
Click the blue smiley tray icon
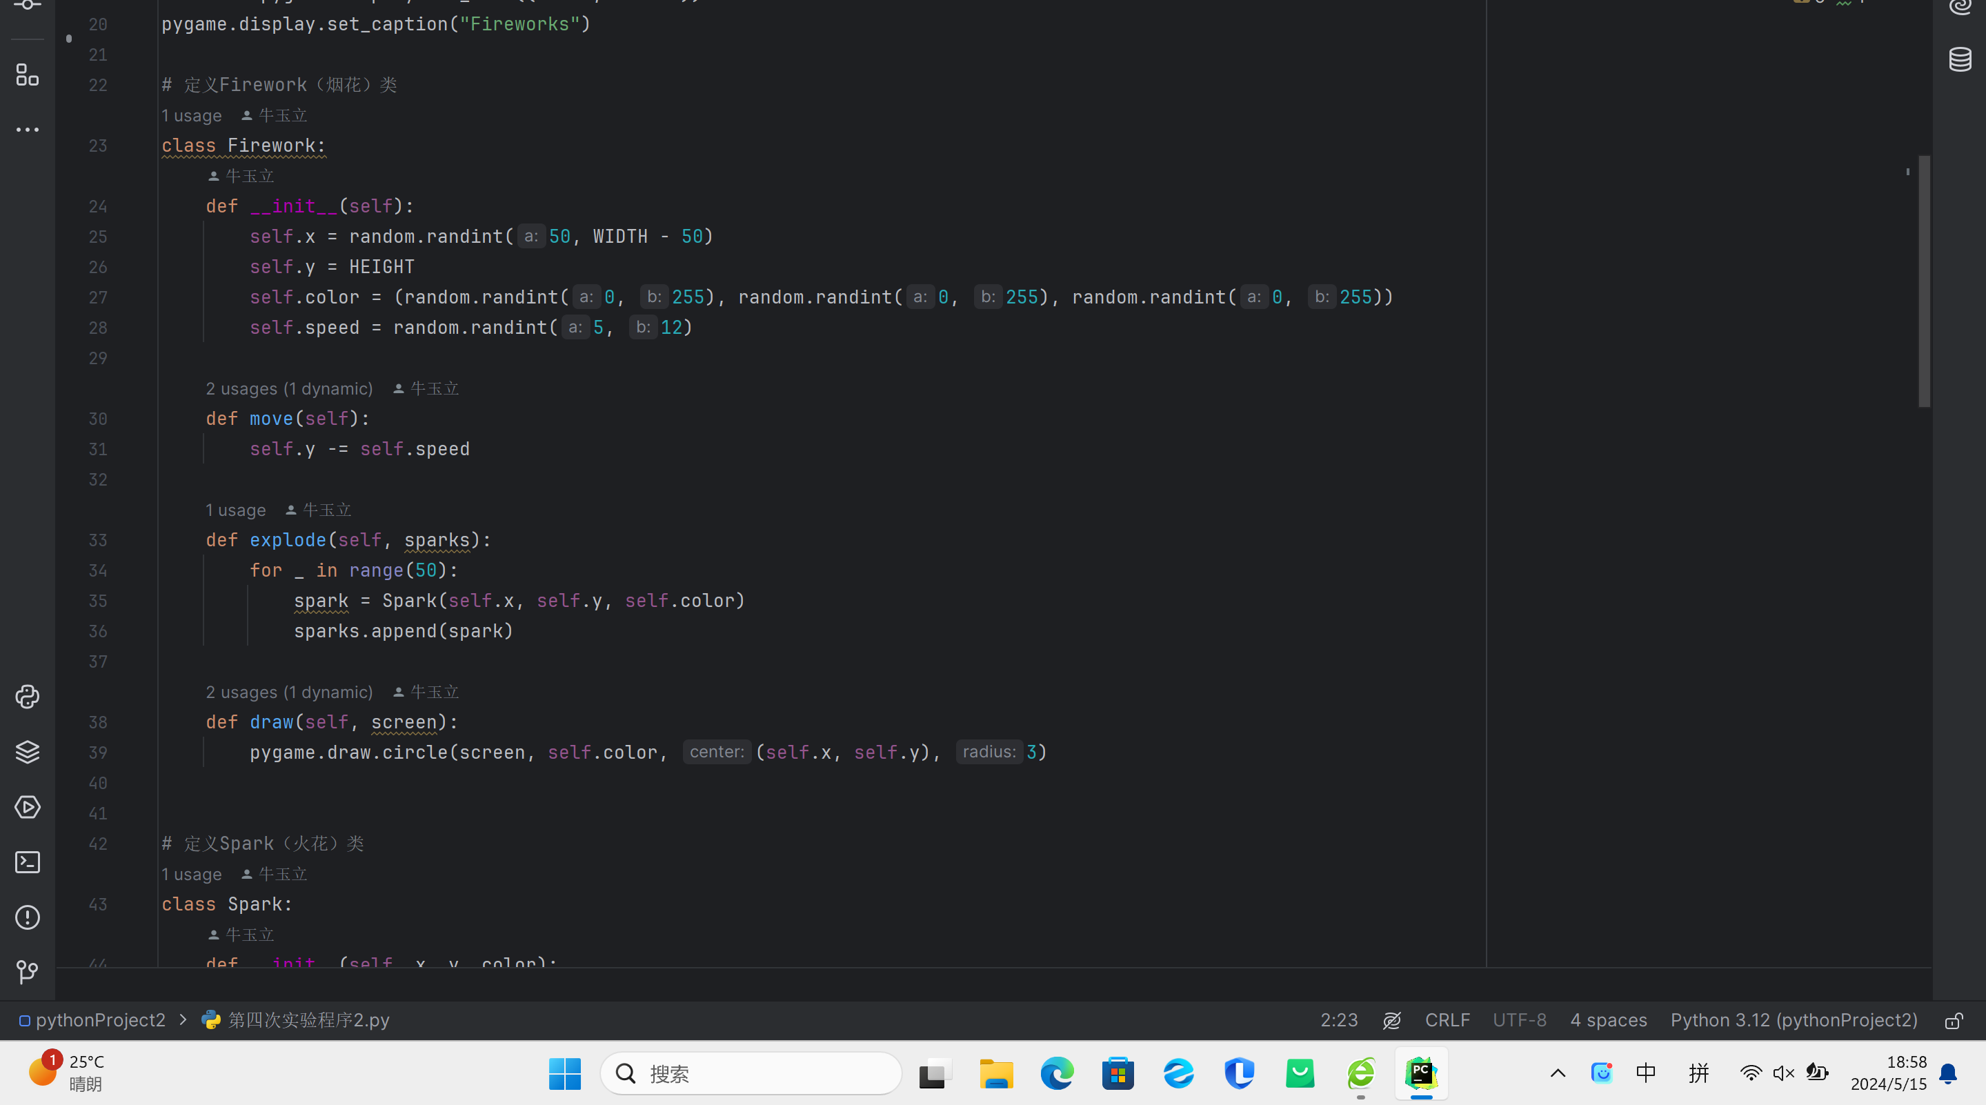pos(1601,1073)
